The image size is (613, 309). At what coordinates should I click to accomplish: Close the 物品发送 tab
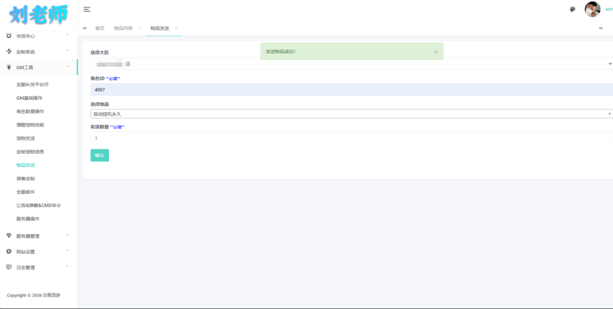tap(177, 29)
